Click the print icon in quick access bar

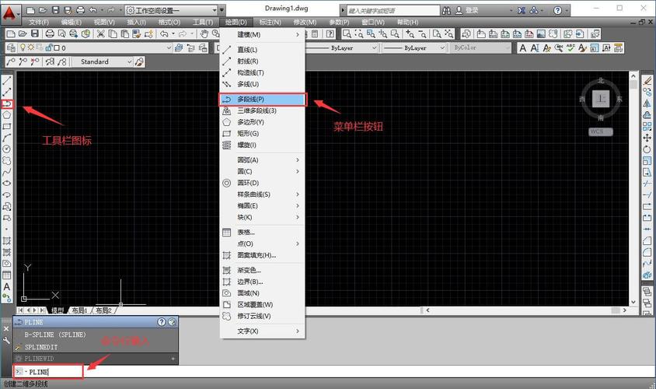click(81, 10)
